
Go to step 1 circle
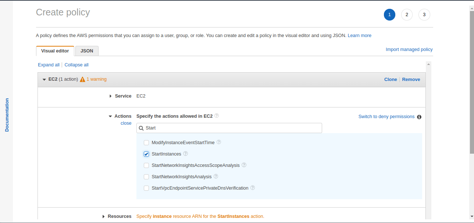click(x=389, y=15)
